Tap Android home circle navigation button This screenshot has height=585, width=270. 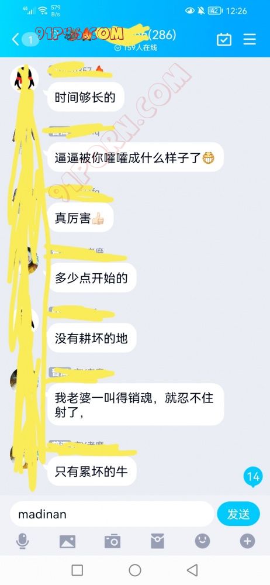tap(135, 570)
